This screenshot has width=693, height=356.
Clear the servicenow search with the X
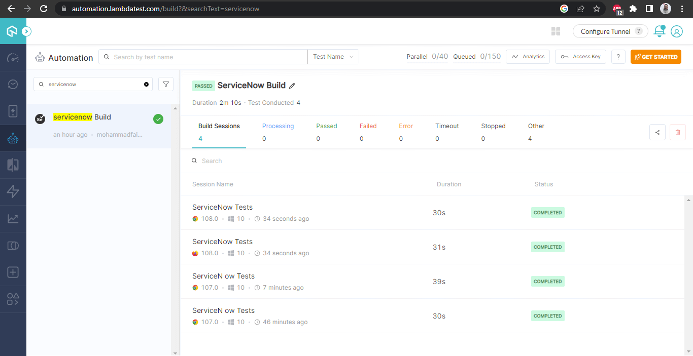pos(146,84)
